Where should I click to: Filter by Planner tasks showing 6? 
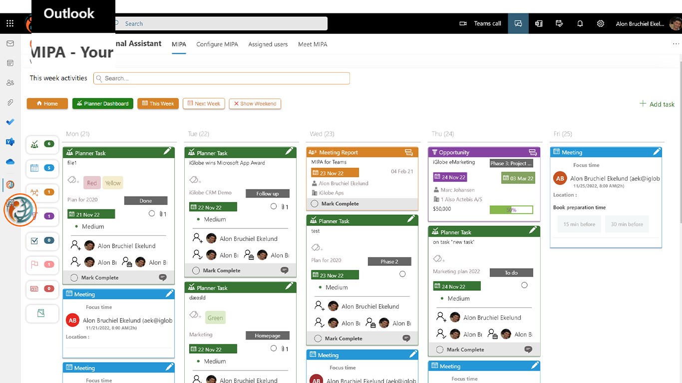pyautogui.click(x=42, y=144)
